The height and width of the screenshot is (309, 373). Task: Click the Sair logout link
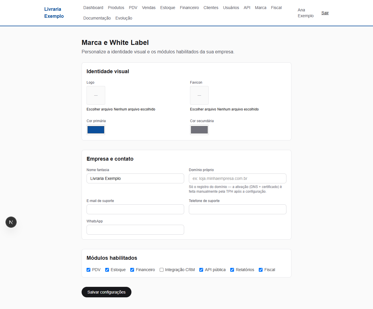pyautogui.click(x=325, y=13)
